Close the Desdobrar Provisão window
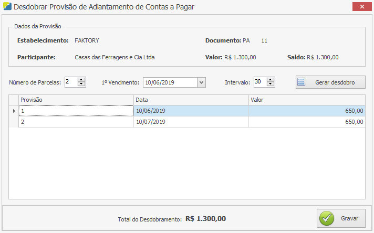 click(362, 7)
